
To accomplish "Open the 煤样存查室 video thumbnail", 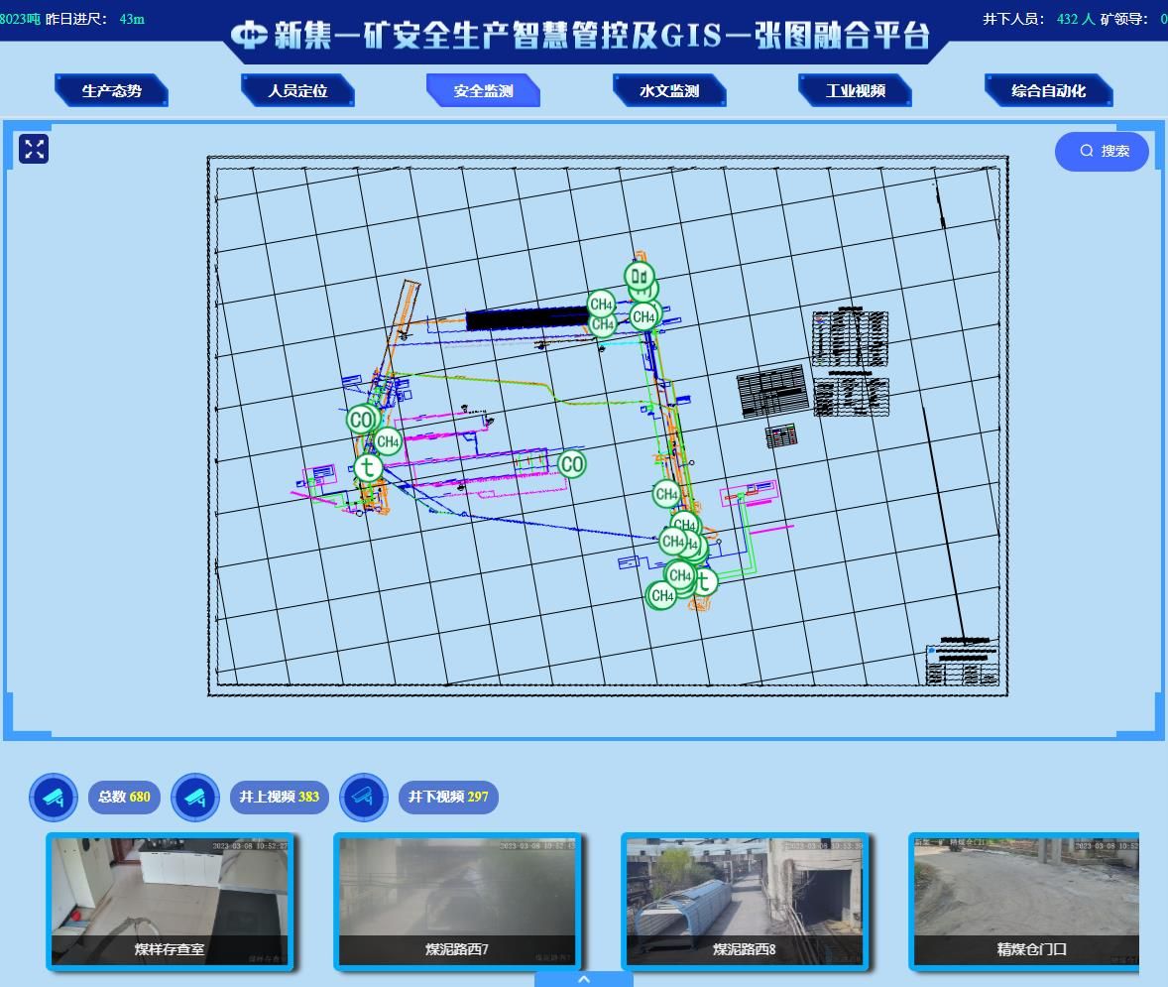I will coord(170,902).
